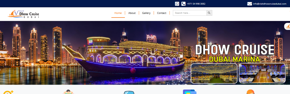The height and width of the screenshot is (94, 290).
Task: Go to the Home menu item
Action: point(118,13)
